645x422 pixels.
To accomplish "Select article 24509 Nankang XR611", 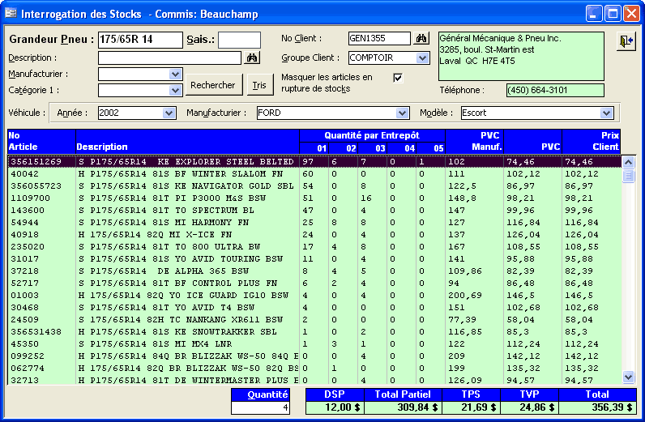I will (314, 320).
